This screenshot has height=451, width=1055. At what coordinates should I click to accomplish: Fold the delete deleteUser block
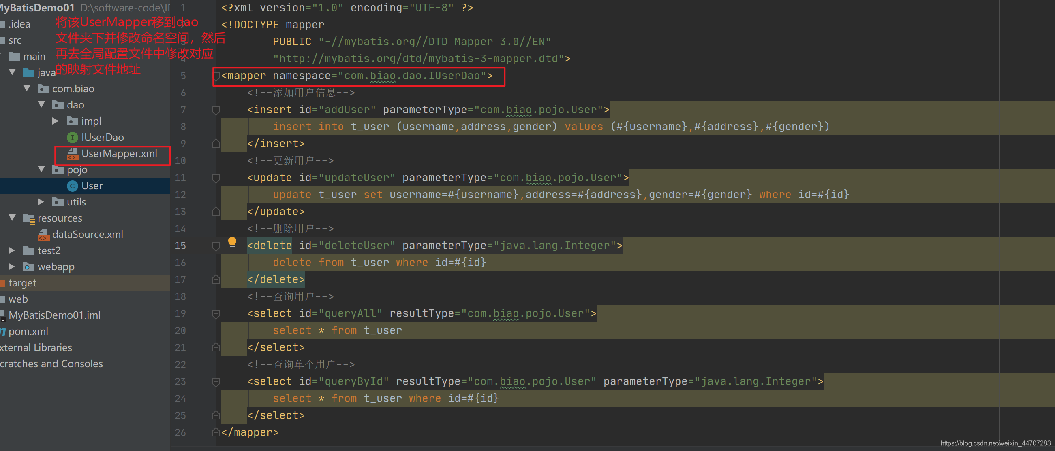pos(216,246)
